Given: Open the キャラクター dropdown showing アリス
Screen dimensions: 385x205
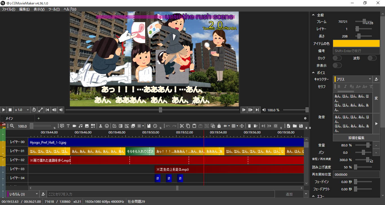Looking at the screenshot, I should click(353, 79).
